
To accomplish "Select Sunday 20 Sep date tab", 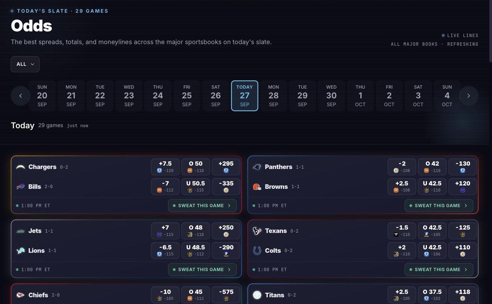I will [42, 96].
